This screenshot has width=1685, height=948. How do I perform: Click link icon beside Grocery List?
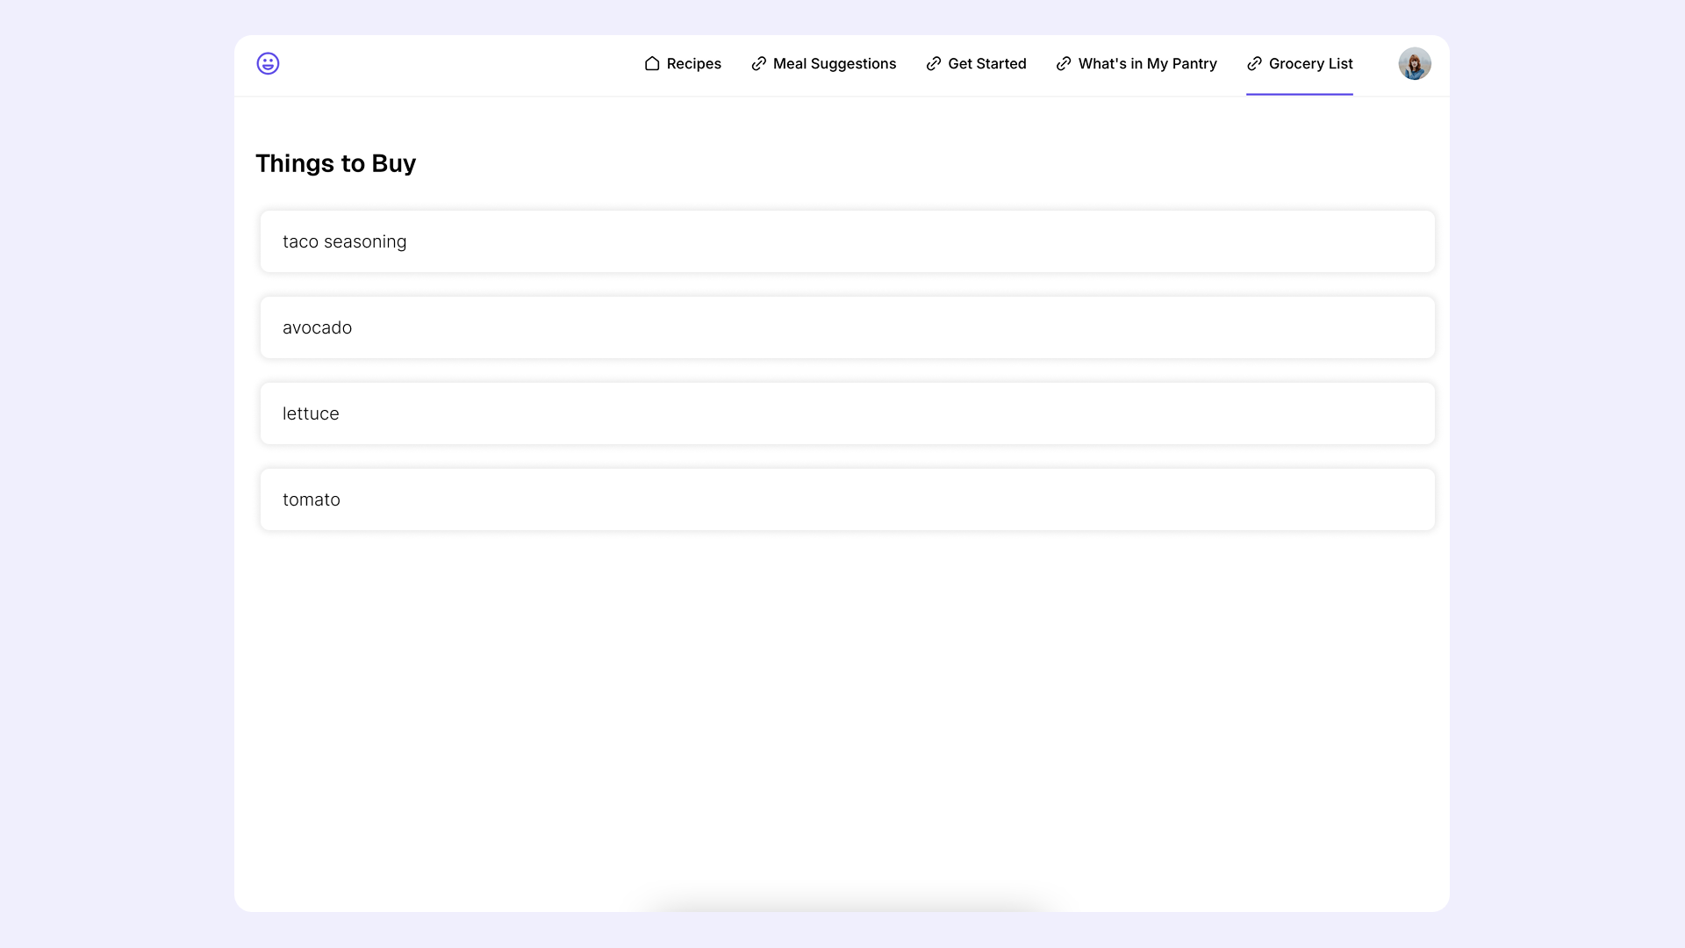pos(1254,63)
